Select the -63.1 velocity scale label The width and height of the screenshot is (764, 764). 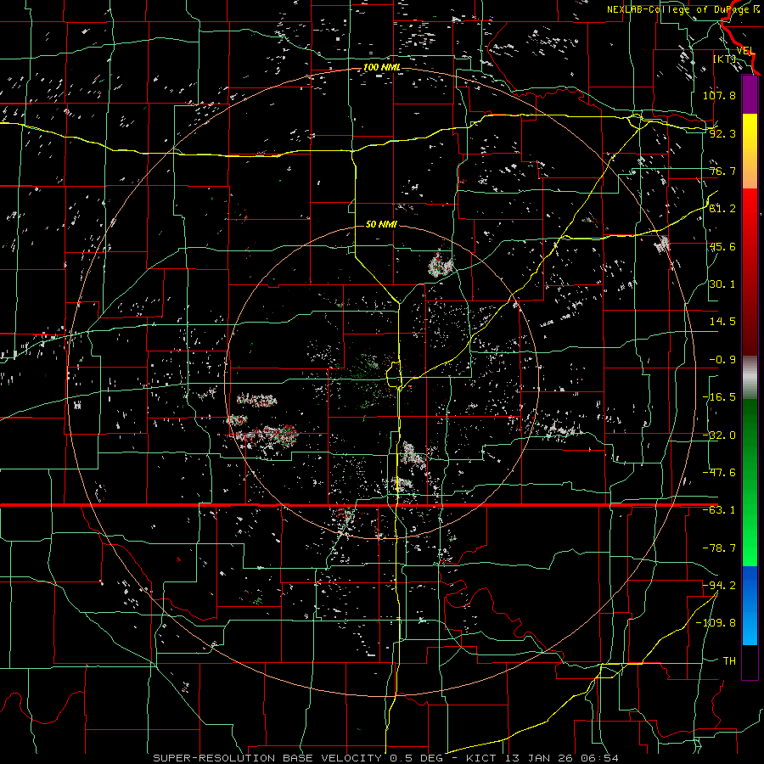point(719,510)
